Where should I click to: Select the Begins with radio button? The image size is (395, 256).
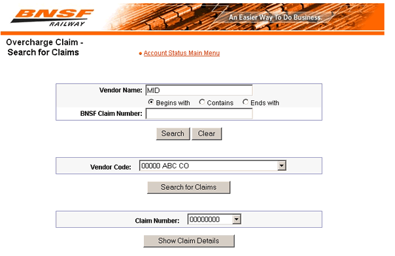point(151,102)
